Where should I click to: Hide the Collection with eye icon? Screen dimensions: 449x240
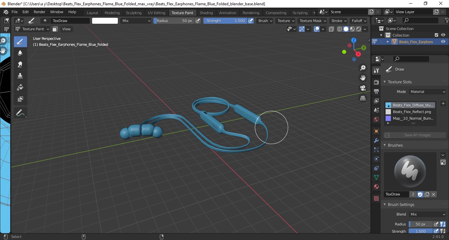[443, 35]
